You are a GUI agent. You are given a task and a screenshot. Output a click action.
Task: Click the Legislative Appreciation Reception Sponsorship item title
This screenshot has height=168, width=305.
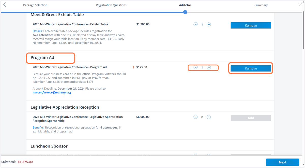pyautogui.click(x=78, y=119)
